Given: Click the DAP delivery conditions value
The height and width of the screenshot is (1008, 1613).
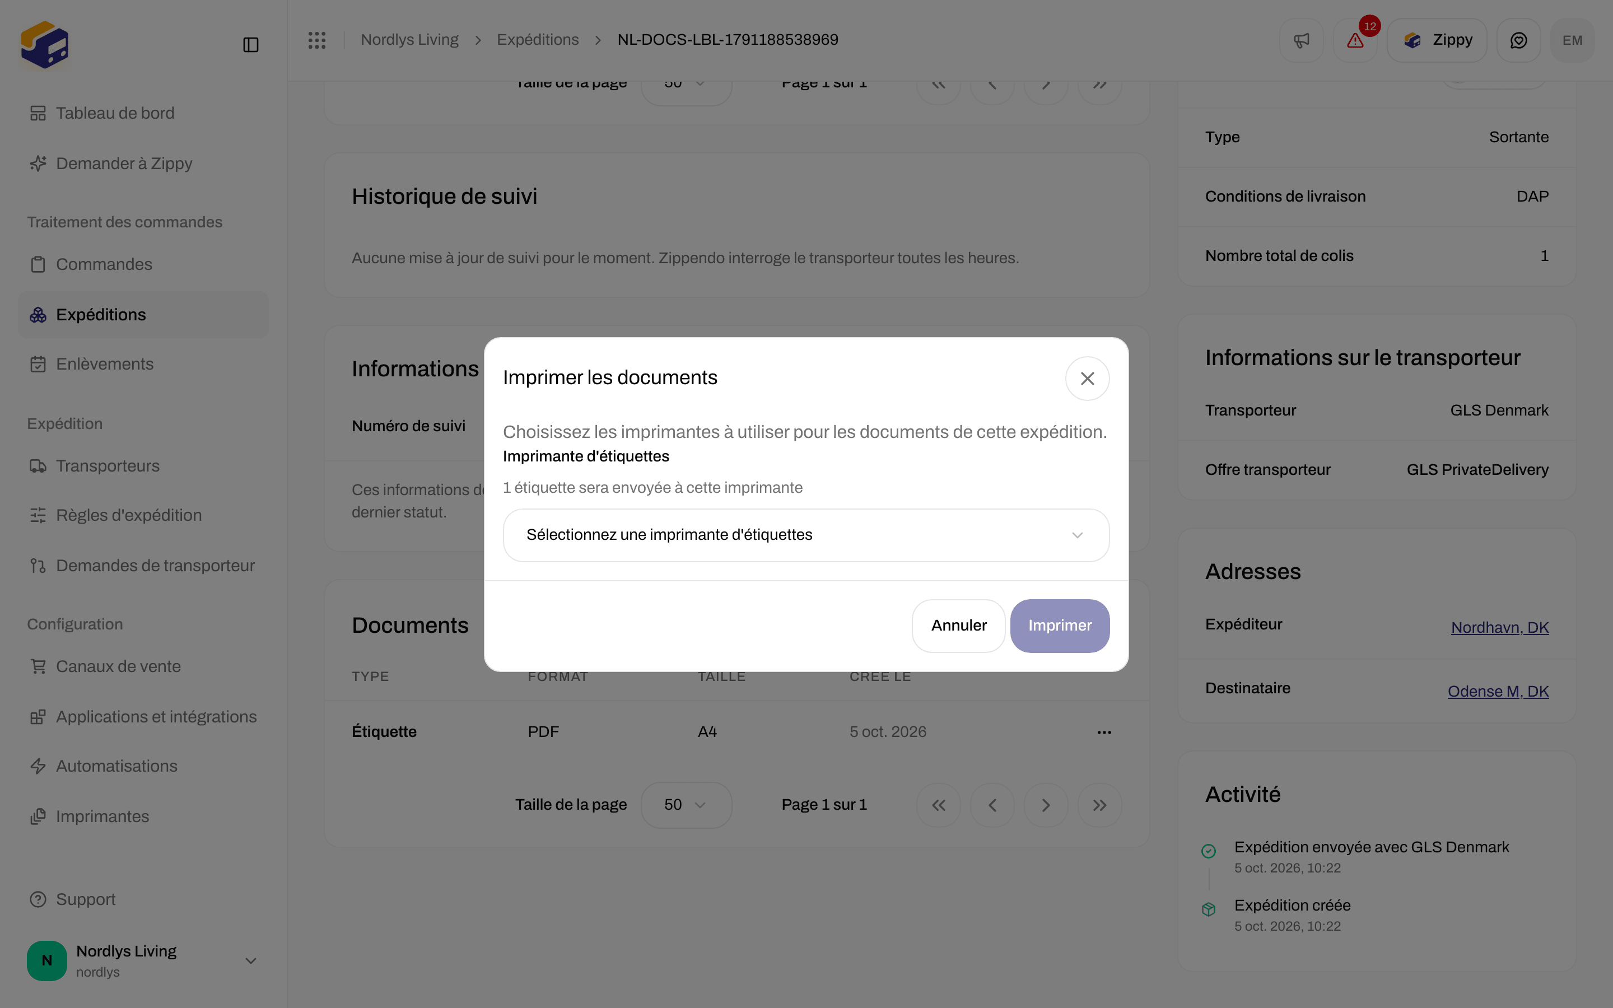Looking at the screenshot, I should pos(1532,196).
